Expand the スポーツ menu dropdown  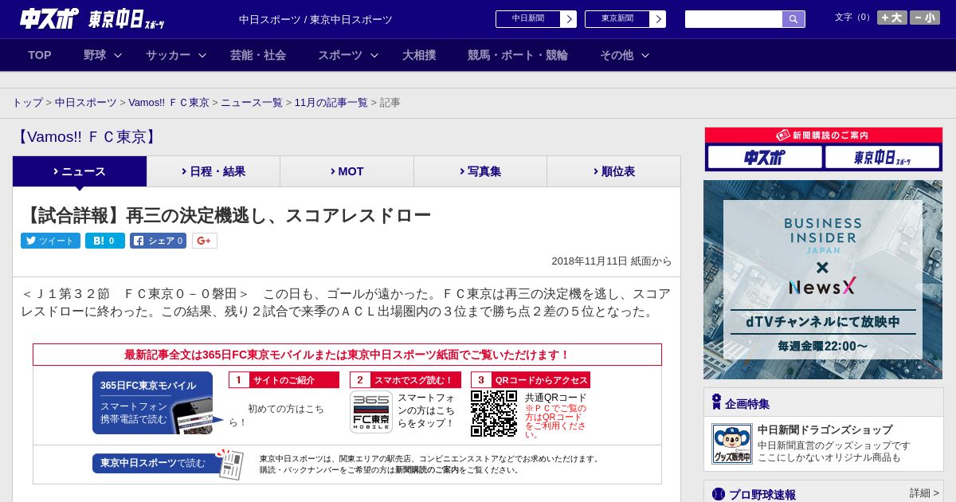[x=348, y=55]
